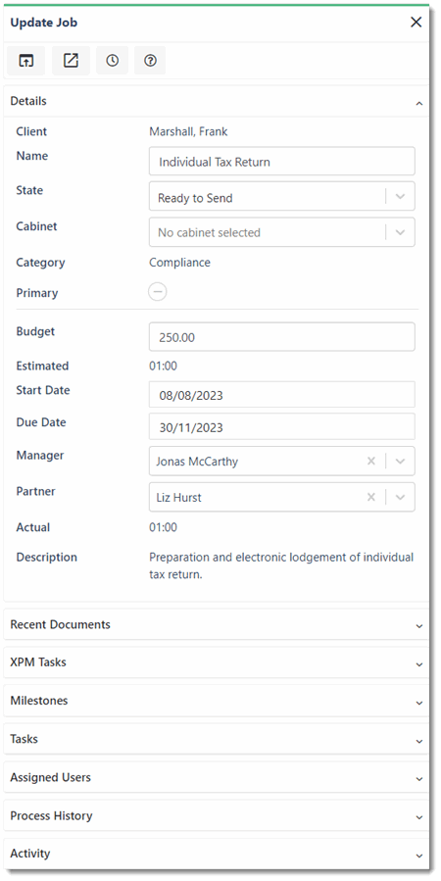Click the external-link icon in the toolbar
441x881 pixels.
click(71, 61)
